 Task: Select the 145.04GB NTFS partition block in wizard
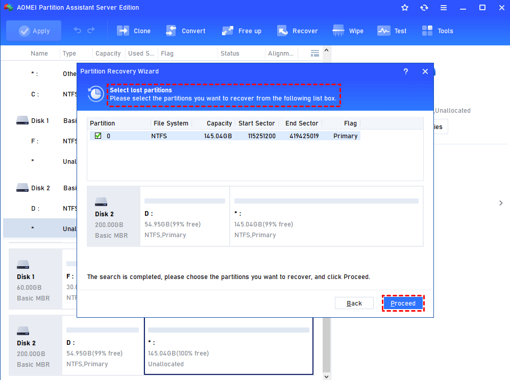[x=326, y=216]
